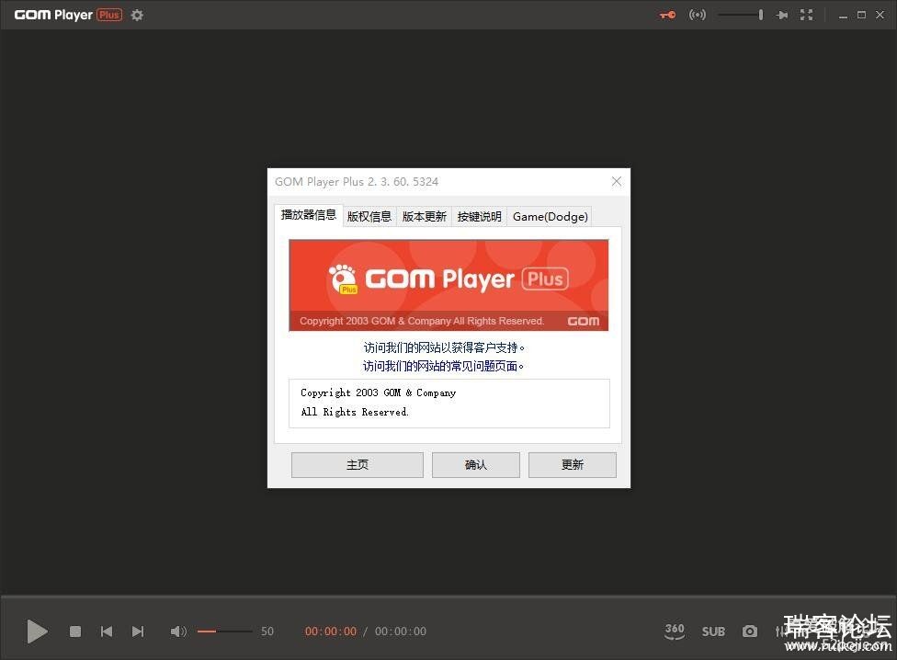Switch to the 版权信息 tab
This screenshot has height=660, width=897.
pyautogui.click(x=369, y=216)
